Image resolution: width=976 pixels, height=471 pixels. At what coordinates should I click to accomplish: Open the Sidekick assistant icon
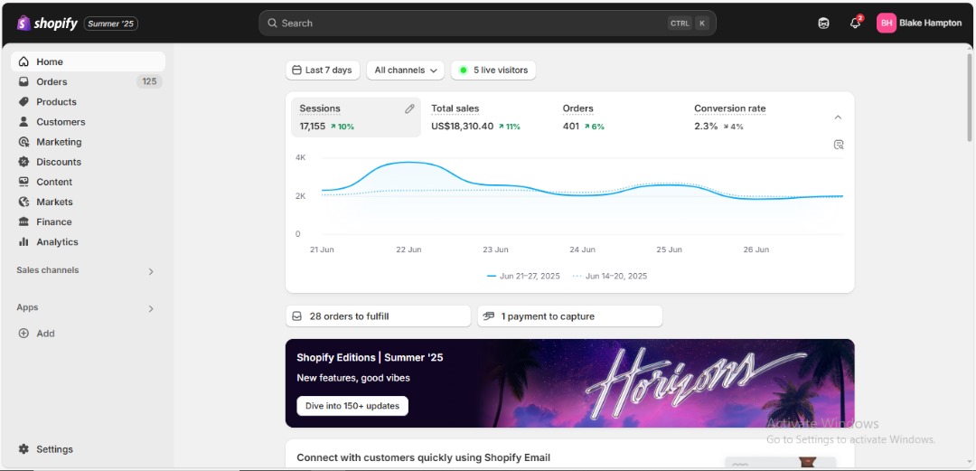(823, 23)
